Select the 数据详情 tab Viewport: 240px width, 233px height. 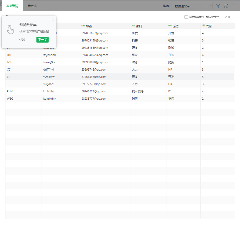tap(12, 6)
